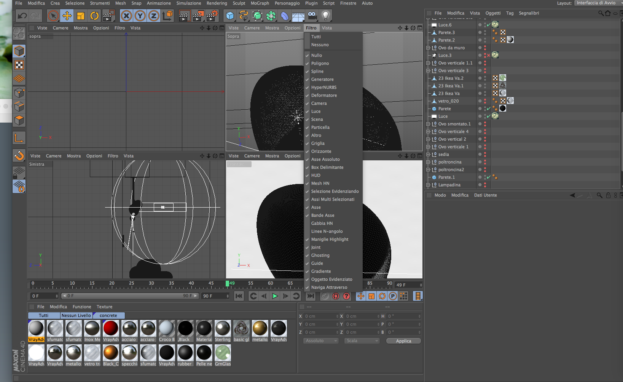Select the Scale tool in top toolbar
Screen dimensions: 623x382
81,16
